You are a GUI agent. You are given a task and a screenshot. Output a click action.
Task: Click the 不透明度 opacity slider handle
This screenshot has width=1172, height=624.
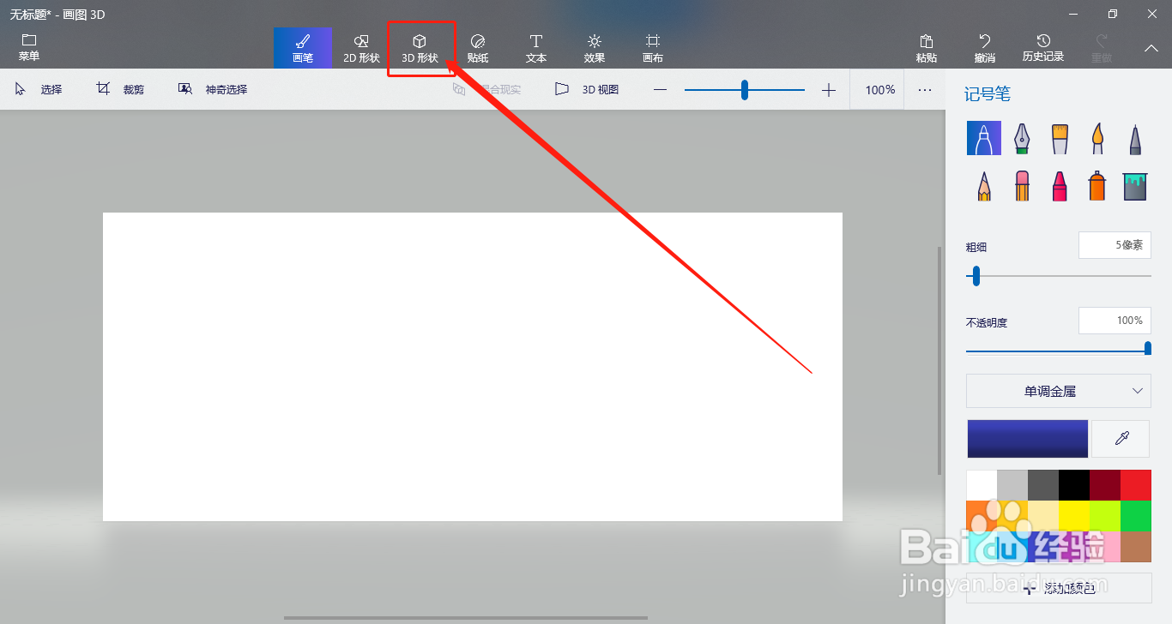click(1148, 348)
